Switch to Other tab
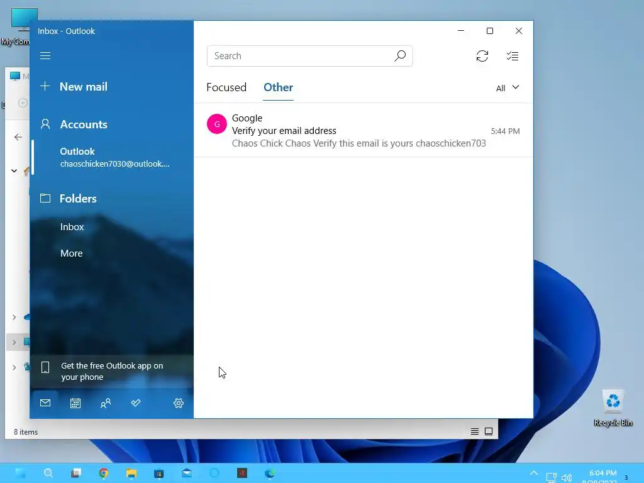 [278, 87]
